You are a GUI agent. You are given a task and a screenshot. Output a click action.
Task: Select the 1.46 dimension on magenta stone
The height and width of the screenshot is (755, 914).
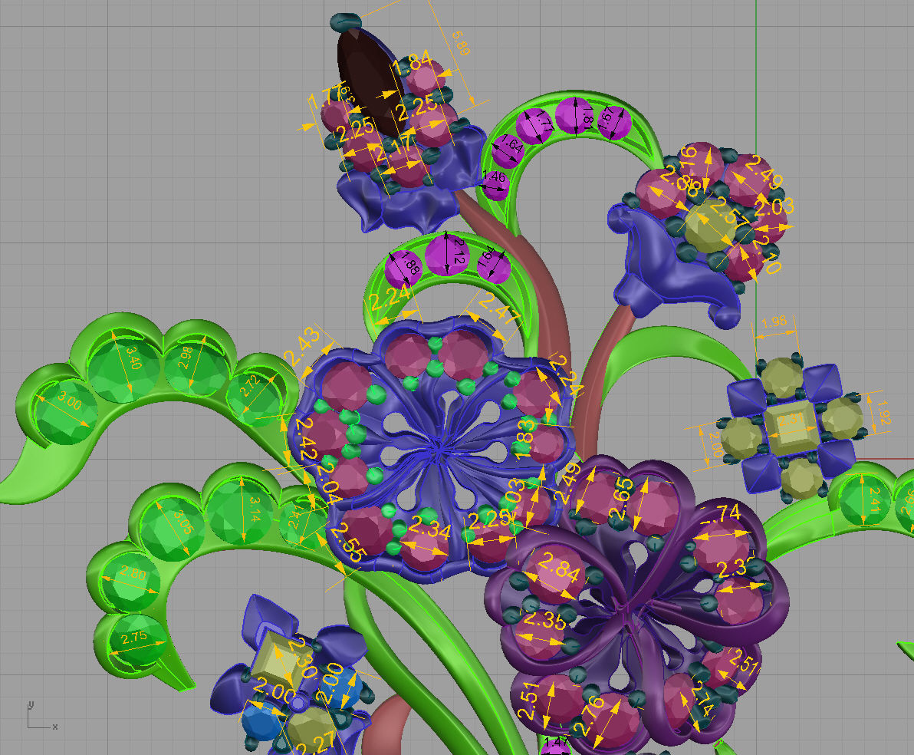point(495,176)
